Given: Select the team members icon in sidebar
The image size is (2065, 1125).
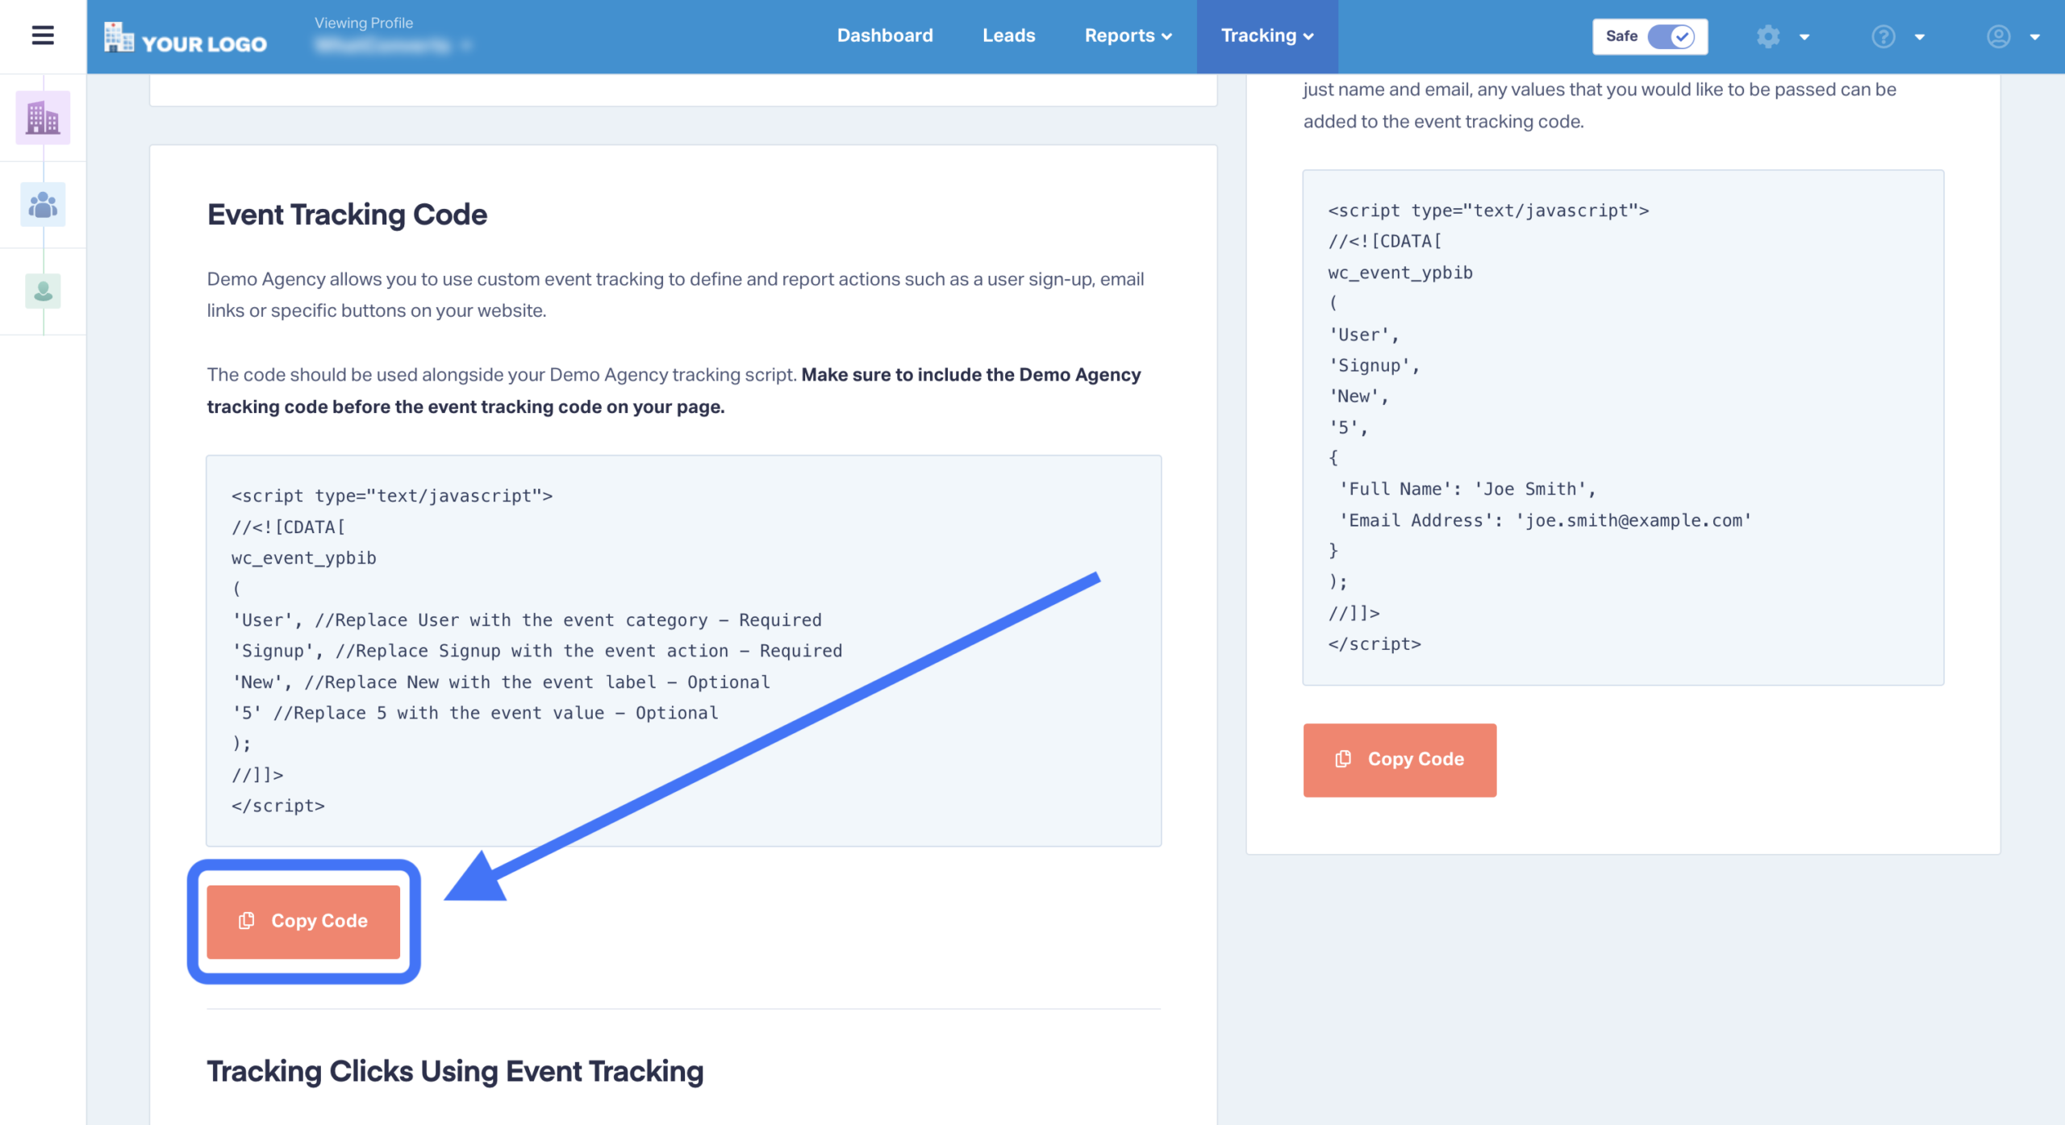Looking at the screenshot, I should pos(43,204).
